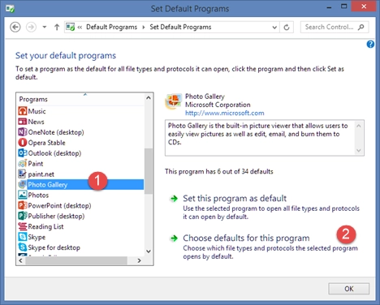The width and height of the screenshot is (380, 305).
Task: Click the Photo Gallery description text
Action: (257, 134)
